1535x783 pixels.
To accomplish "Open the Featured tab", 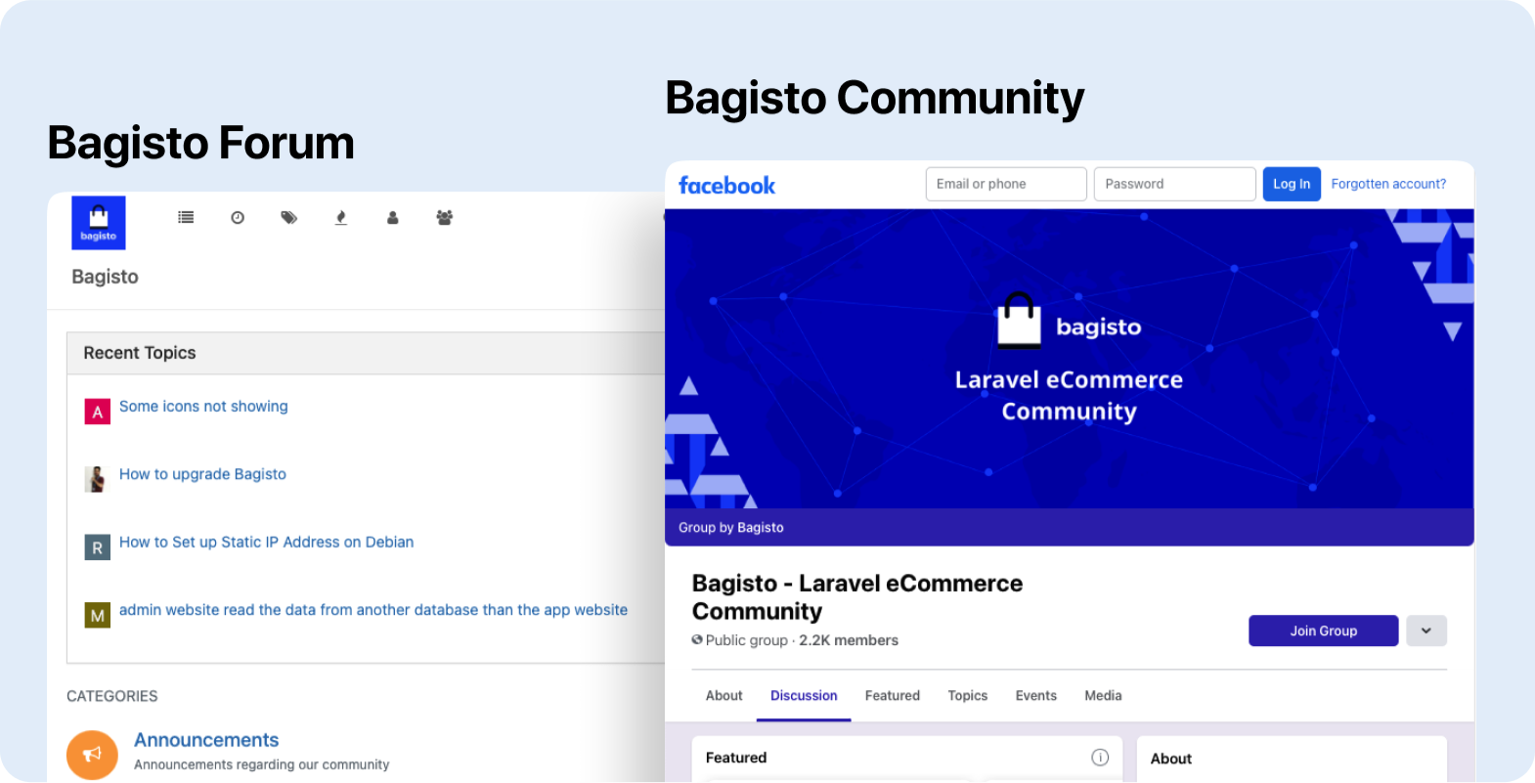I will coord(893,696).
